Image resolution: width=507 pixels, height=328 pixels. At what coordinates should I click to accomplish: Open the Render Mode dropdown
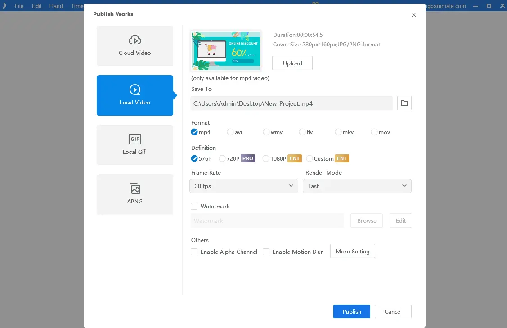(x=357, y=186)
